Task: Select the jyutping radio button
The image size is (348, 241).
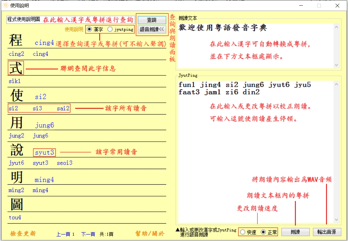Action: [110, 30]
